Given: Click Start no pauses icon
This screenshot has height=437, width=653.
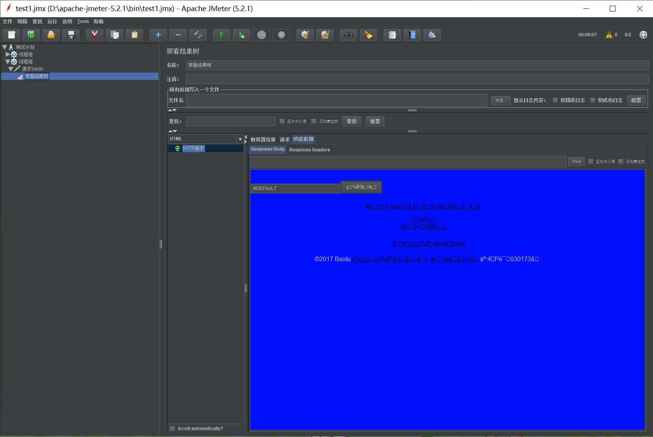Looking at the screenshot, I should click(241, 35).
